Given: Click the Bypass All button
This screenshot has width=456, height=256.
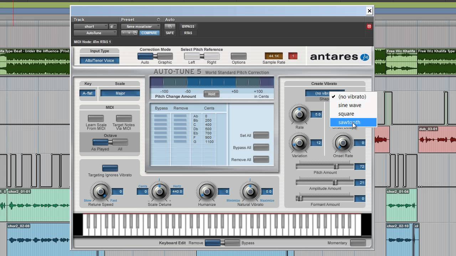Looking at the screenshot, I should (x=261, y=147).
